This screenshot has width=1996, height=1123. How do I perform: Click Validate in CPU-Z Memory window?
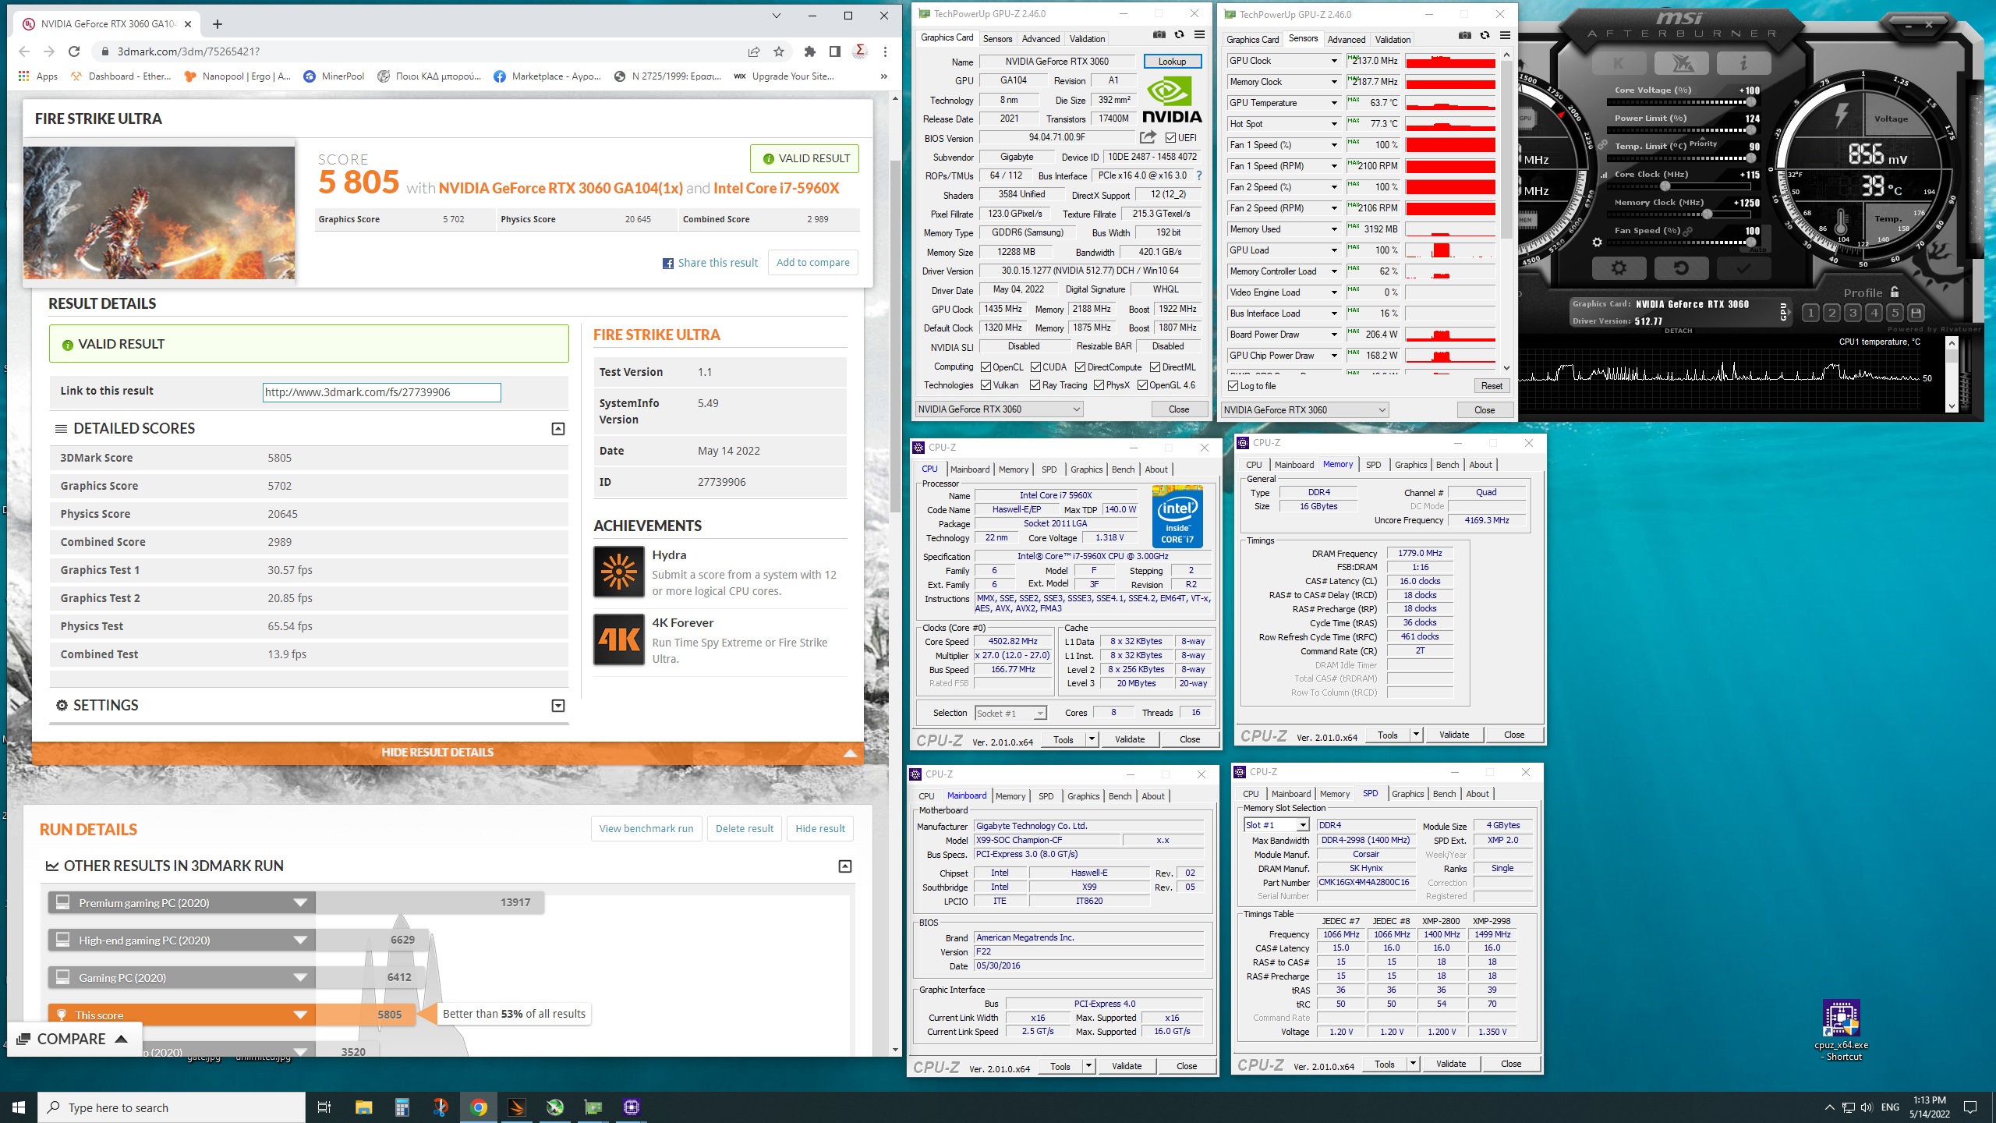tap(1454, 735)
